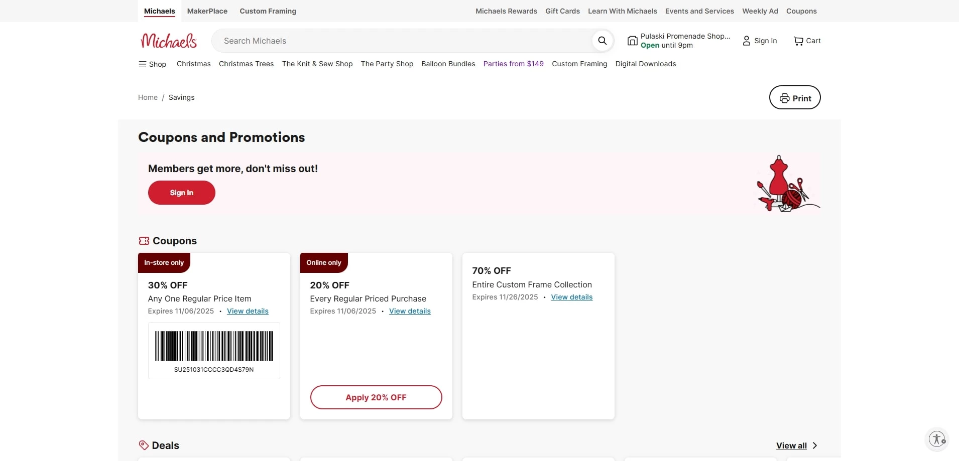Screen dimensions: 959x461
Task: Go to Home breadcrumb link
Action: (x=148, y=97)
